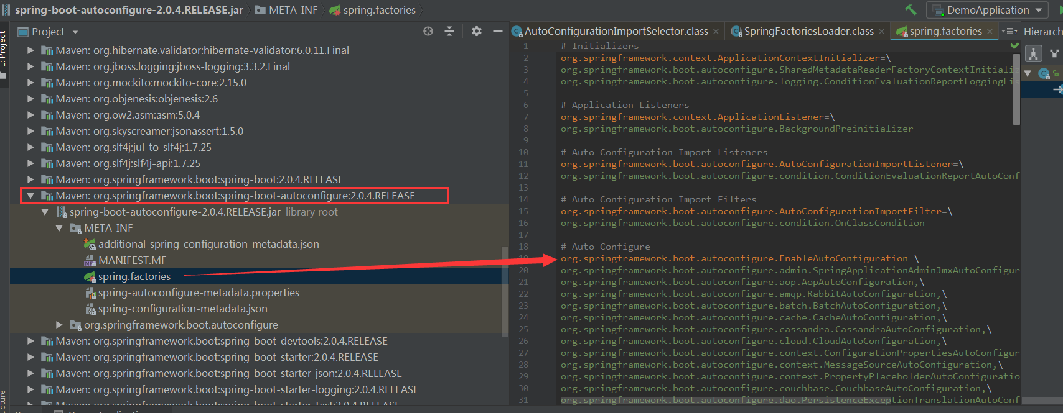Expand the org.springframework.boot.autoconfigure package
Viewport: 1063px width, 413px height.
pos(59,325)
